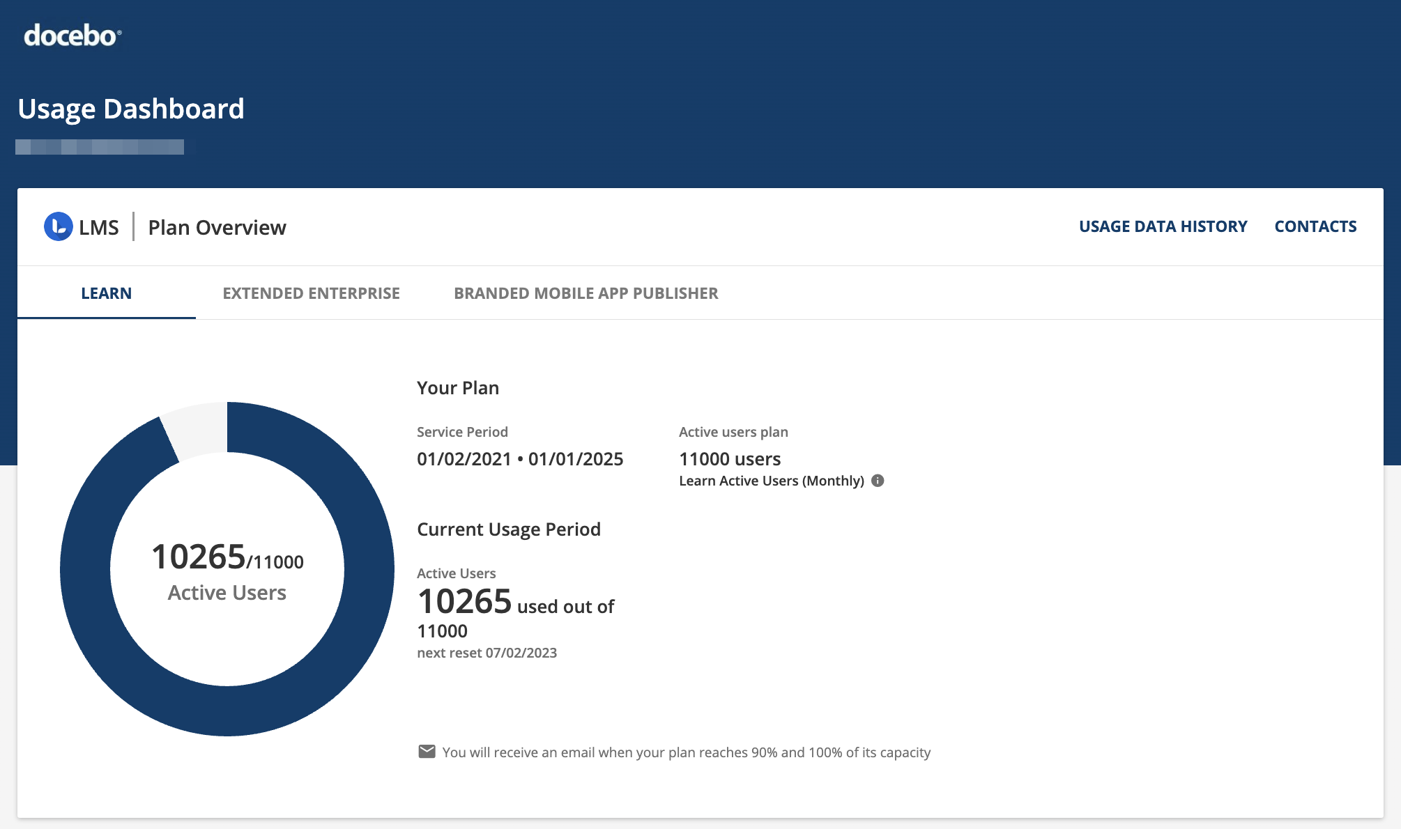Open the Branded Mobile App Publisher tab

point(585,293)
